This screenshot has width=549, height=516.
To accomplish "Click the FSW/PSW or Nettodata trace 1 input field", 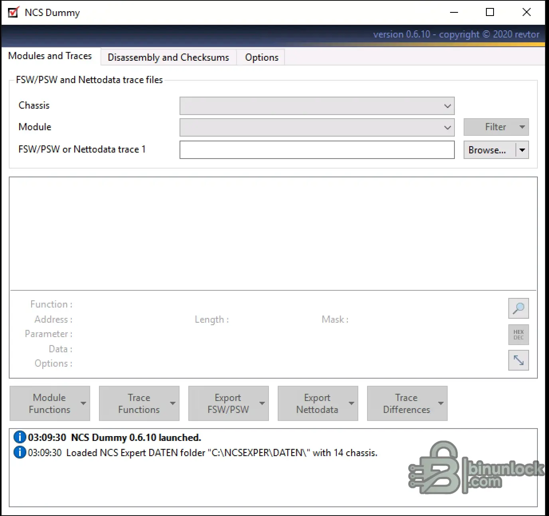I will 317,150.
